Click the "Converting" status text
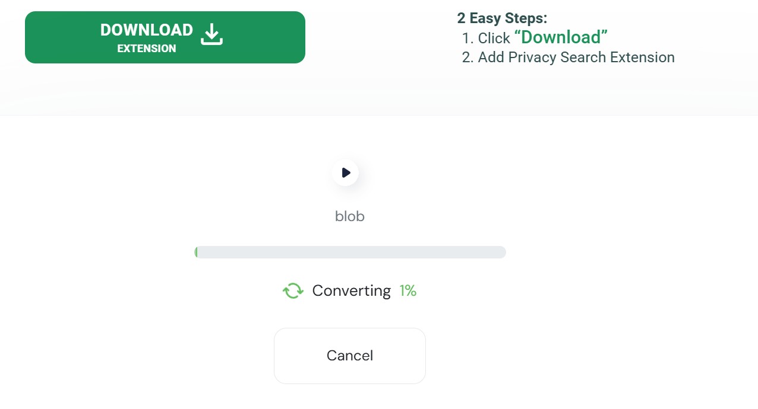758x409 pixels. 351,290
